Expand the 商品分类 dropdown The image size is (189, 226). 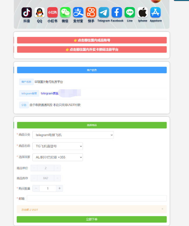[73, 135]
